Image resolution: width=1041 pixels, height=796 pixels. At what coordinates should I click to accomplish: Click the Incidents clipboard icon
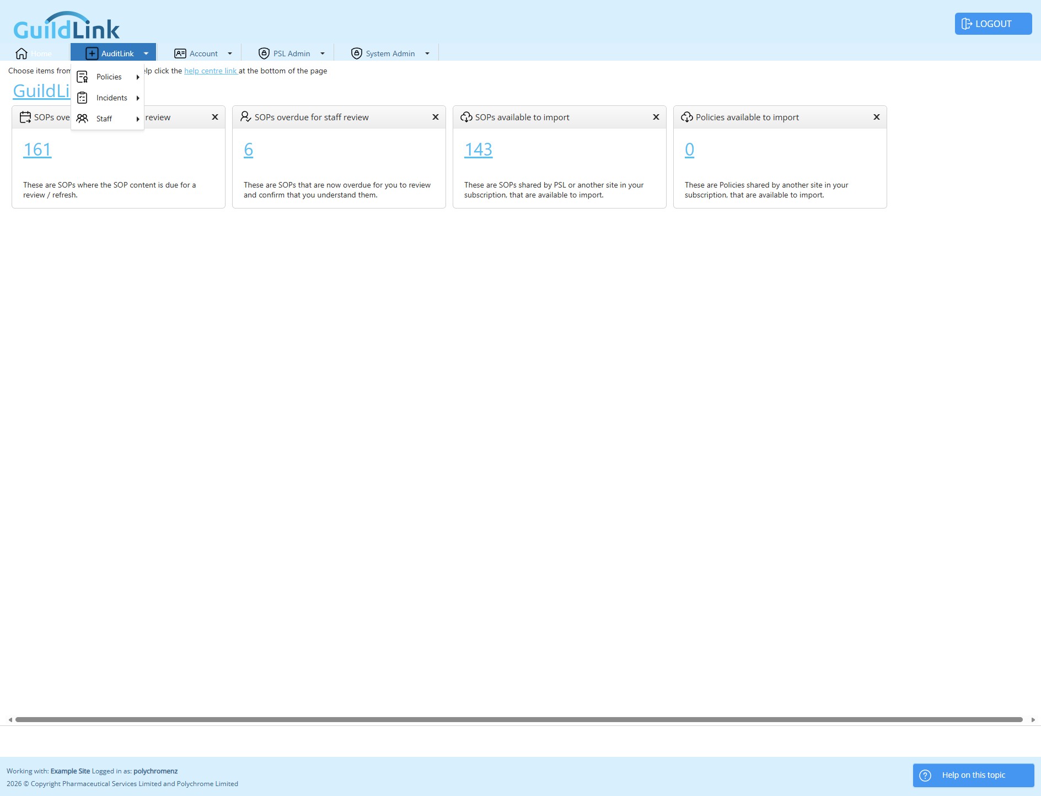[82, 98]
